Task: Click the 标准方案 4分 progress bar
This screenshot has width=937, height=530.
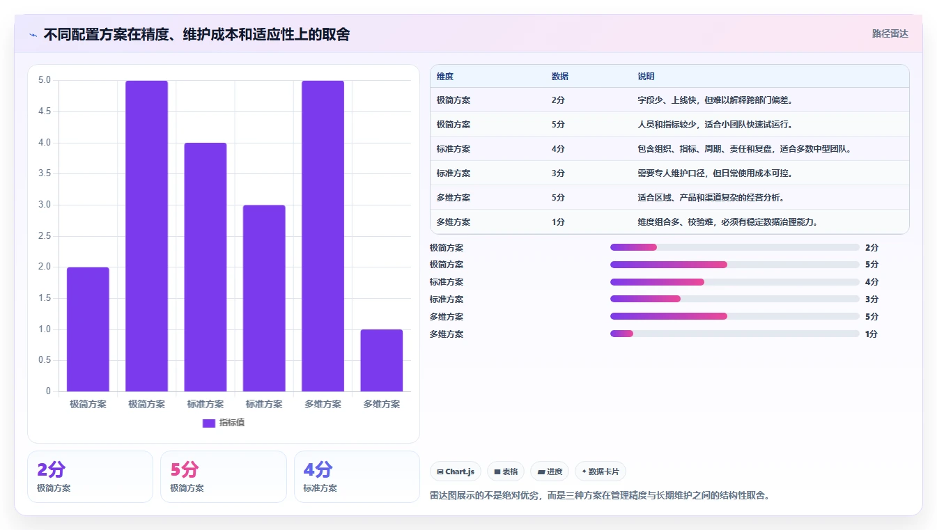Action: point(735,282)
